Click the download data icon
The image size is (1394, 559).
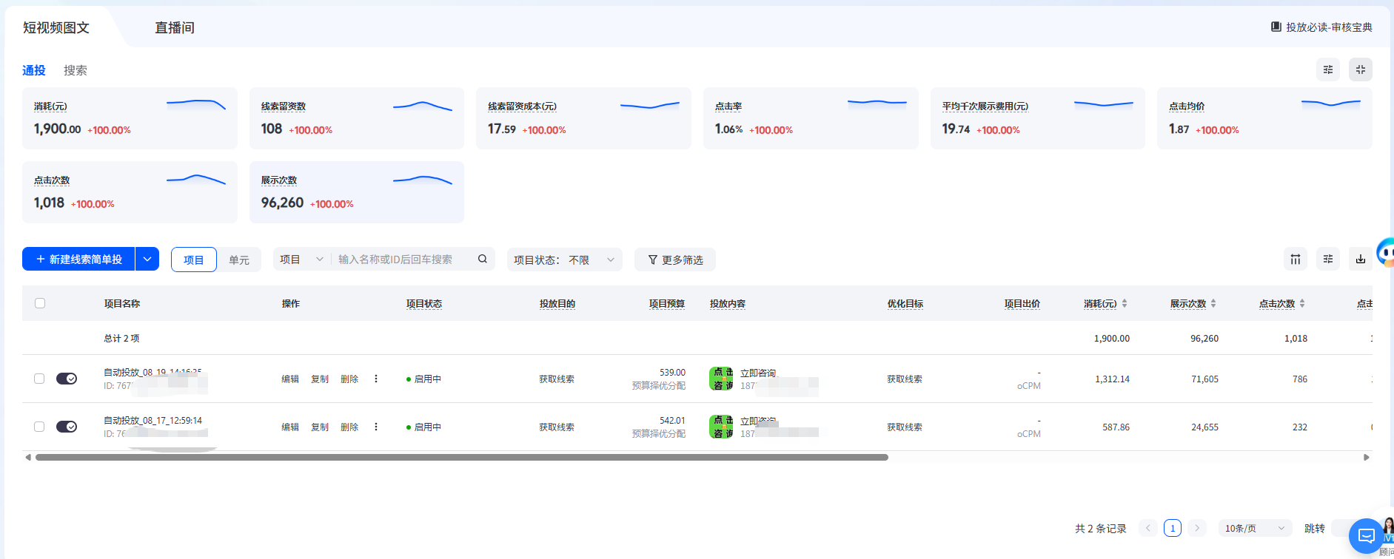(1361, 259)
